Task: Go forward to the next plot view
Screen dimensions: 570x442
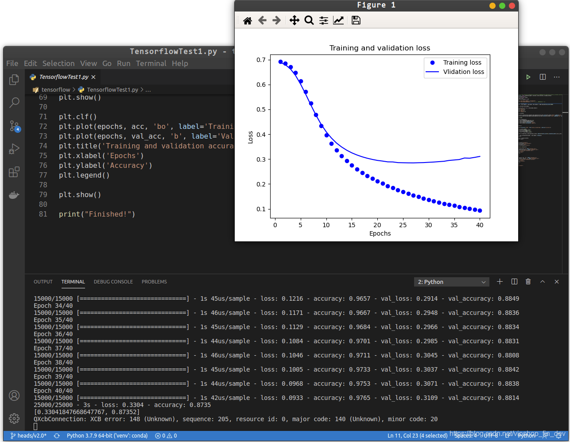Action: tap(276, 20)
